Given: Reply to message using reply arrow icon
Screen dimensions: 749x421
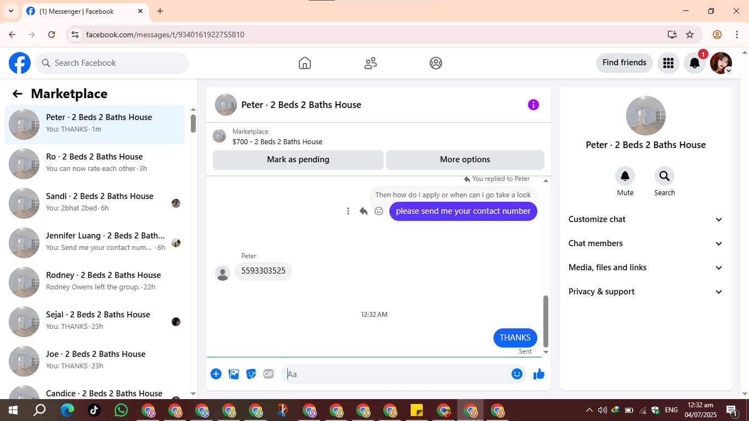Looking at the screenshot, I should coord(364,211).
